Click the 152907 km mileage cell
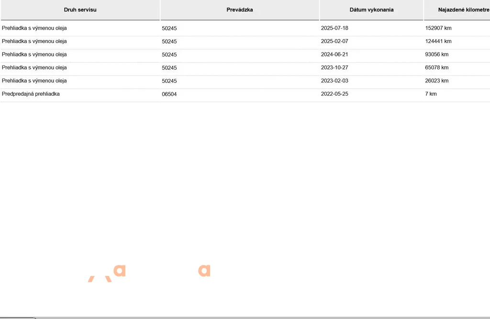Viewport: 490px width, 319px height. 438,28
